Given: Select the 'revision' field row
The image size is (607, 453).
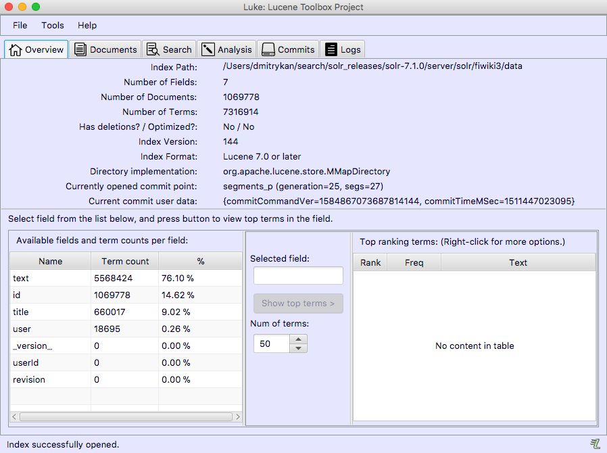Looking at the screenshot, I should [126, 380].
